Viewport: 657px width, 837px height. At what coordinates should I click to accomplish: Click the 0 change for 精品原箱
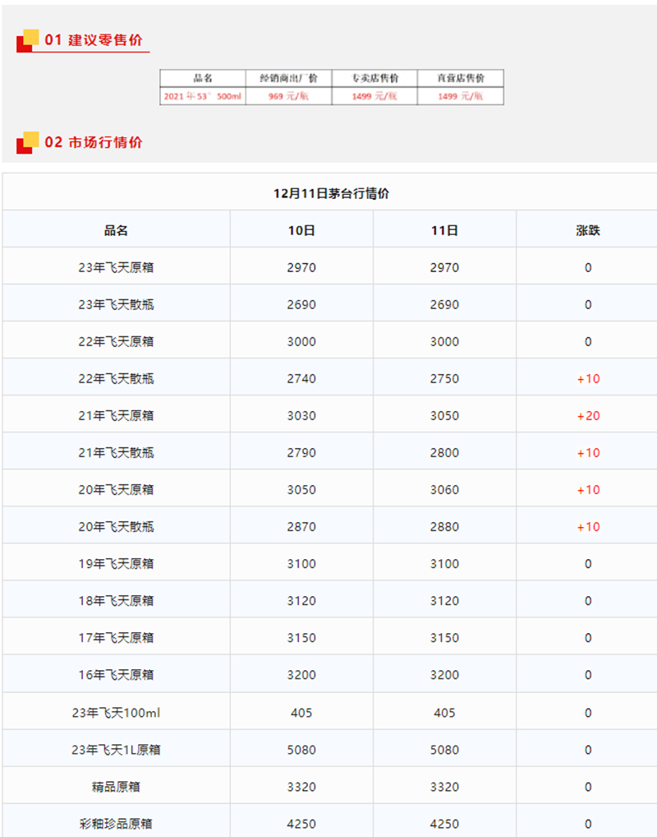coord(588,787)
